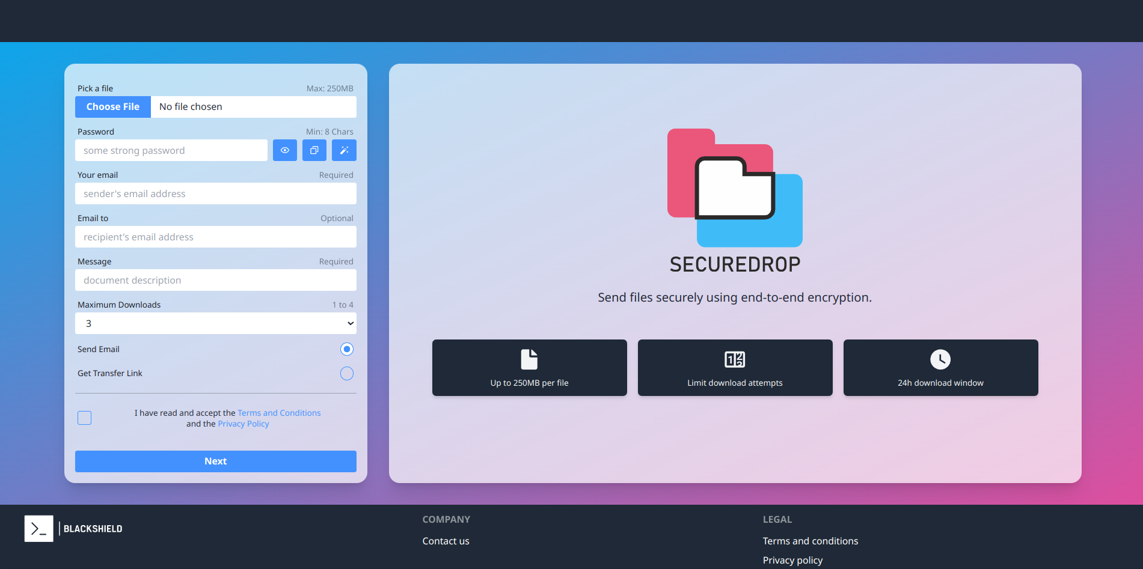Check the accept terms checkbox
1143x569 pixels.
click(x=85, y=418)
